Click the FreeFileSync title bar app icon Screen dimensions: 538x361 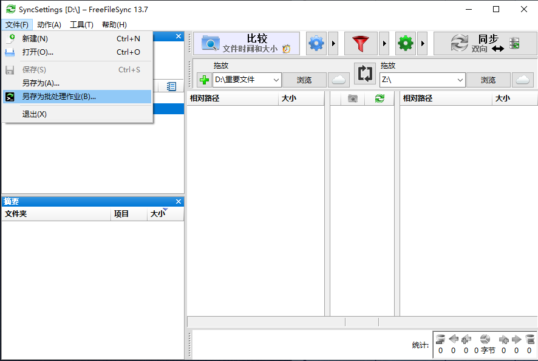pyautogui.click(x=11, y=9)
